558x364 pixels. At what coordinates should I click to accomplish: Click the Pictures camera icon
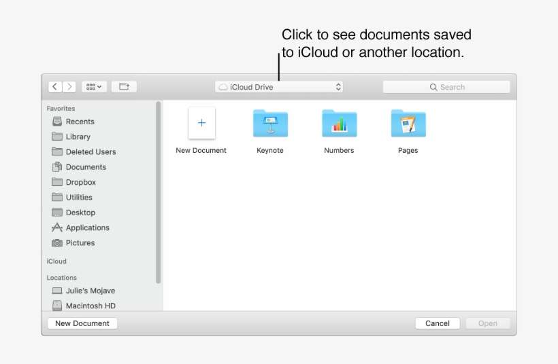pos(57,243)
